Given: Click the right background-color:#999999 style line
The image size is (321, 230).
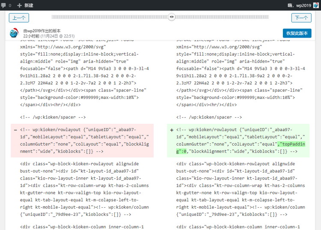Looking at the screenshot, I should coord(235,98).
